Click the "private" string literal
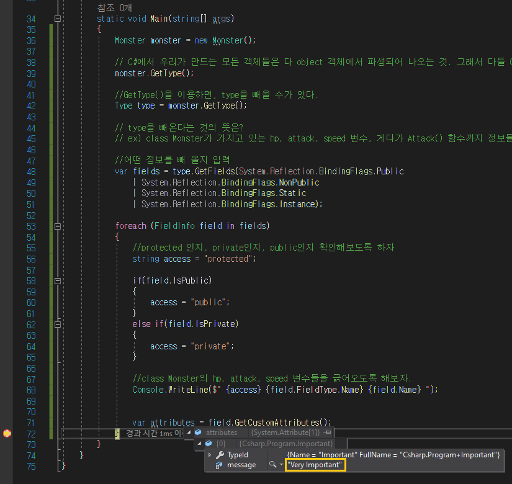 pyautogui.click(x=210, y=346)
